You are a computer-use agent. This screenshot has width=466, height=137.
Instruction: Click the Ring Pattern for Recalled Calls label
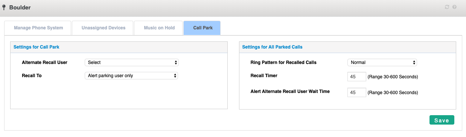pyautogui.click(x=283, y=62)
